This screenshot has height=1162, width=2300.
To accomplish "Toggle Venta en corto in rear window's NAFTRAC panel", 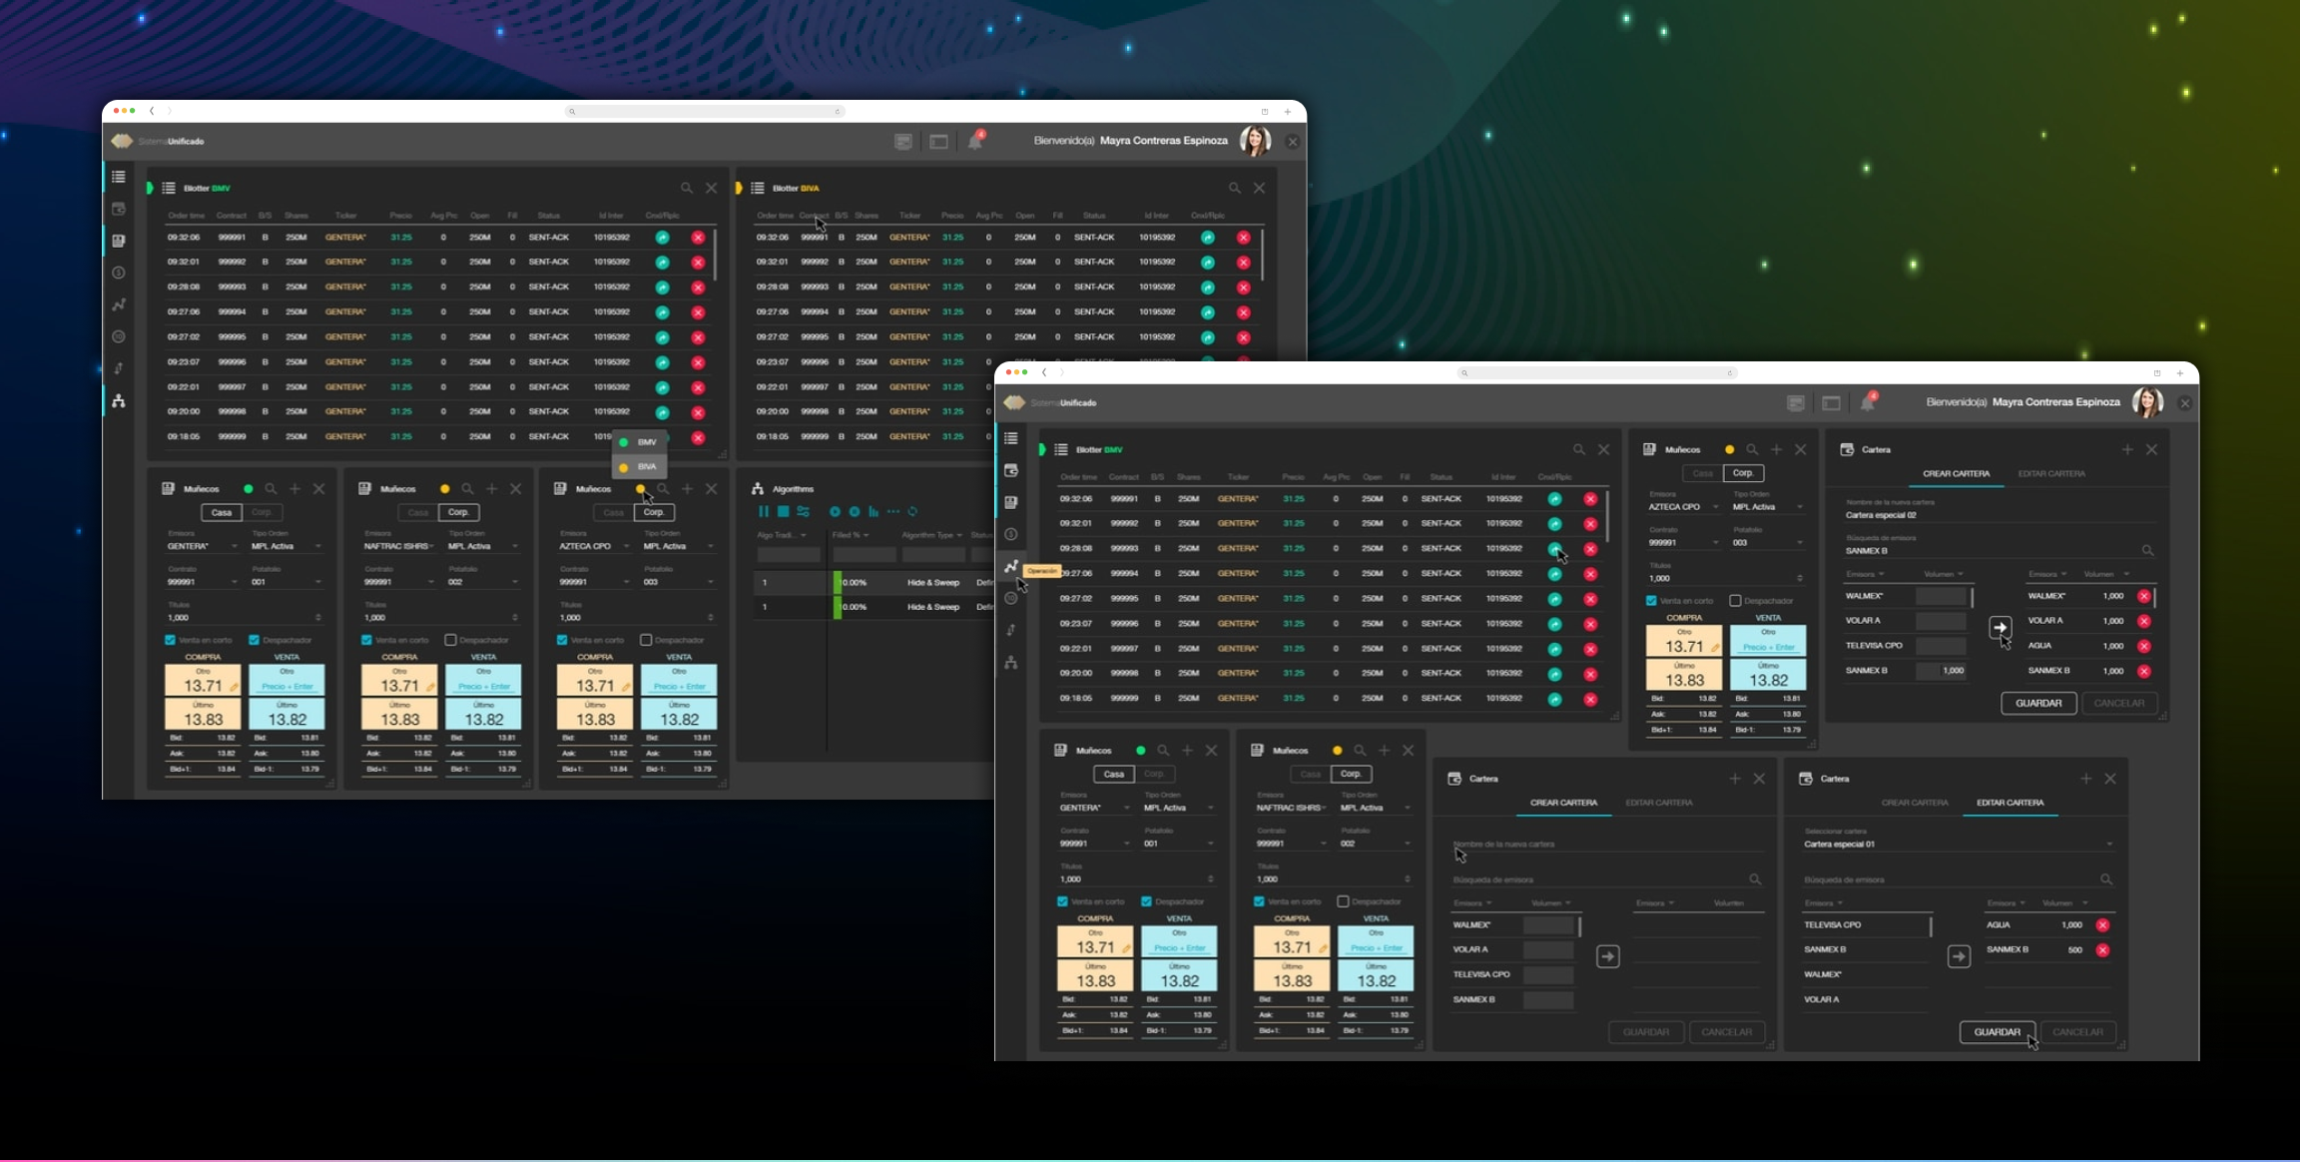I will point(366,640).
